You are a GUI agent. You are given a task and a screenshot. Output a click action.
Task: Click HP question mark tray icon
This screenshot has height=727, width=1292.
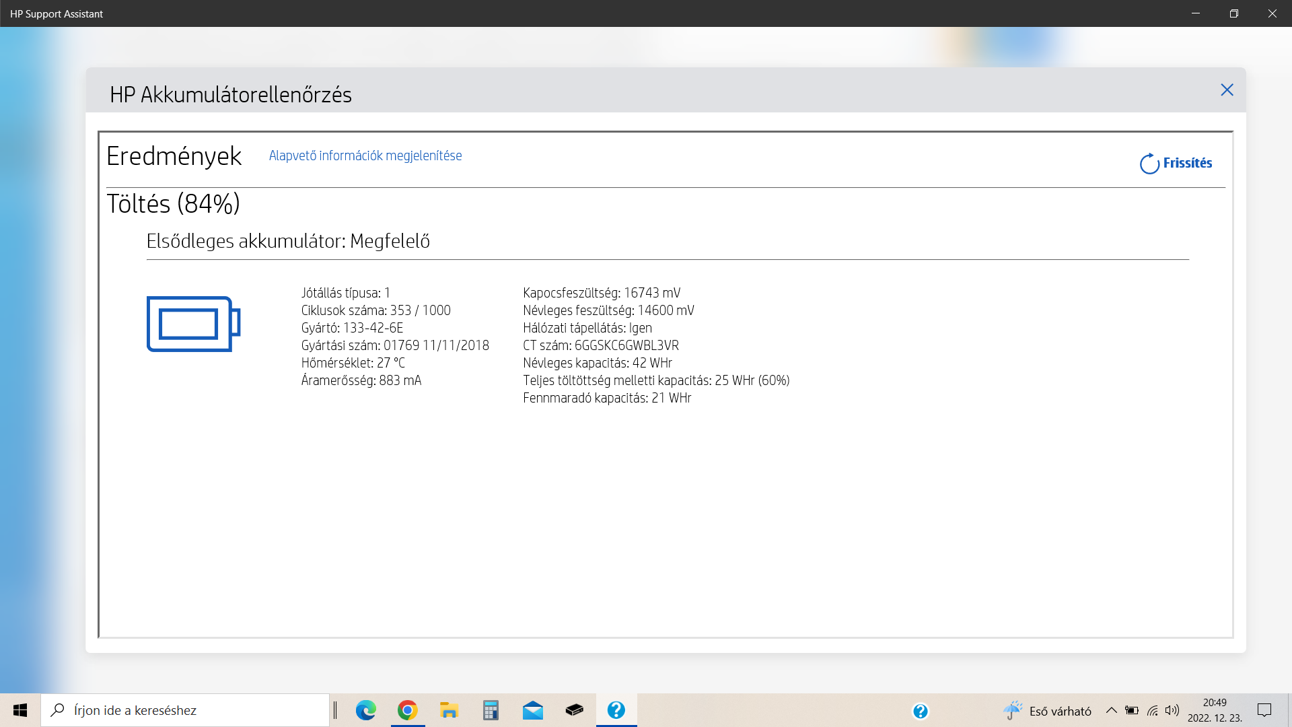click(x=921, y=711)
